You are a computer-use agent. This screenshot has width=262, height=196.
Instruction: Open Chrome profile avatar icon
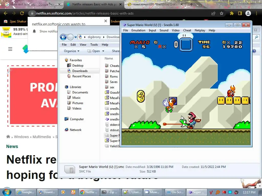248,13
